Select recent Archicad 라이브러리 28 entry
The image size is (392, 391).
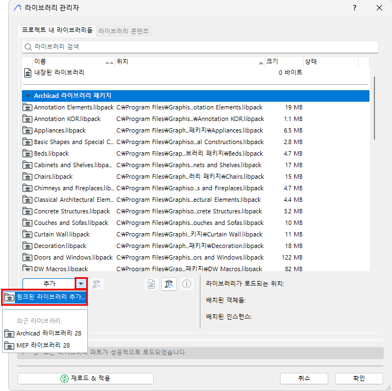coord(44,333)
